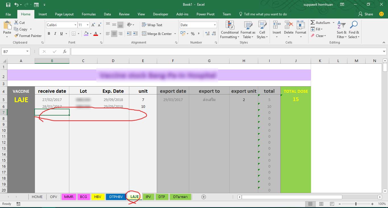Apply Percent Style format
The image size is (388, 208).
tap(193, 34)
